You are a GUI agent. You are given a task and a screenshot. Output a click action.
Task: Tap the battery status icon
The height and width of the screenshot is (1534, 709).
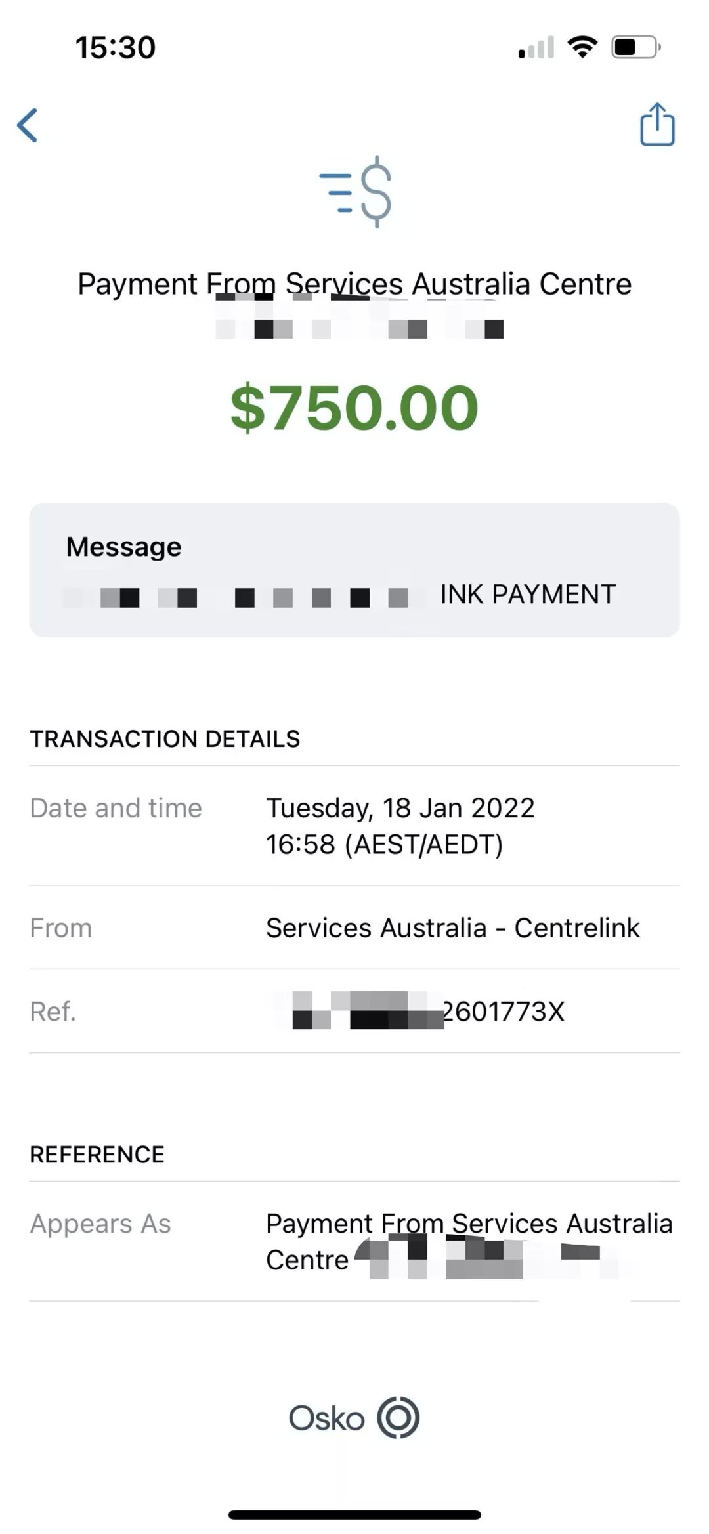[635, 47]
